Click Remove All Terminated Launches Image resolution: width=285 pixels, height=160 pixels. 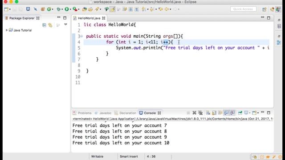200,113
